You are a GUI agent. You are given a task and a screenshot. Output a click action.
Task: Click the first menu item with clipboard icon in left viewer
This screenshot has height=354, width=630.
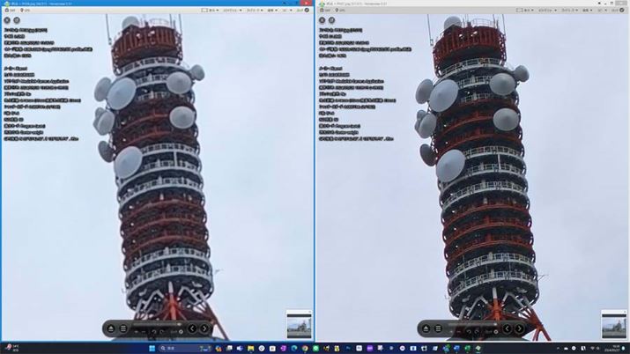10,10
